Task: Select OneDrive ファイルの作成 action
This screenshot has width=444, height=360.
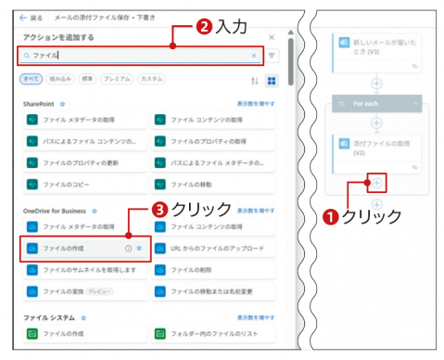Action: (x=85, y=249)
